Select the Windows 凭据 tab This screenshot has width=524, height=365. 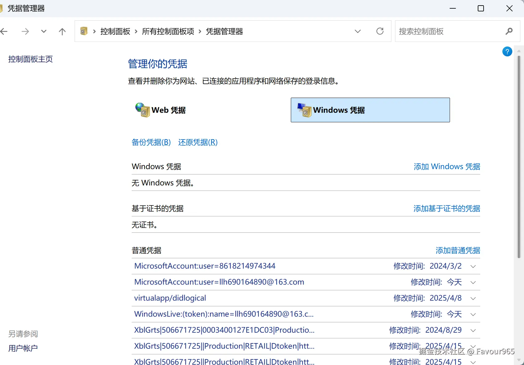[x=370, y=110]
